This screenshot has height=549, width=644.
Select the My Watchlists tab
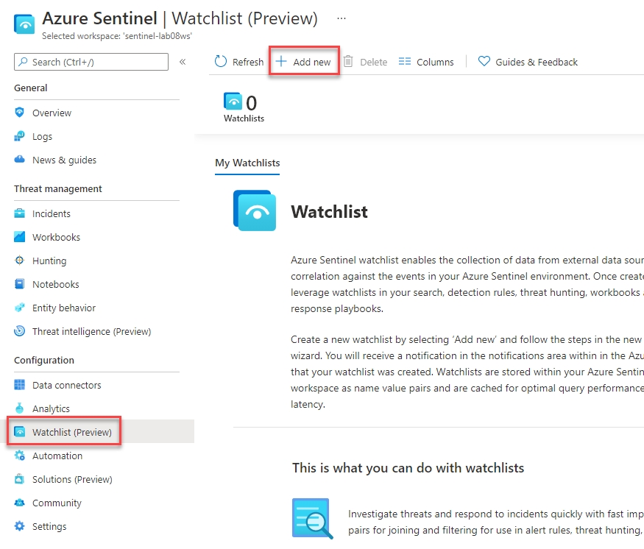[x=247, y=163]
